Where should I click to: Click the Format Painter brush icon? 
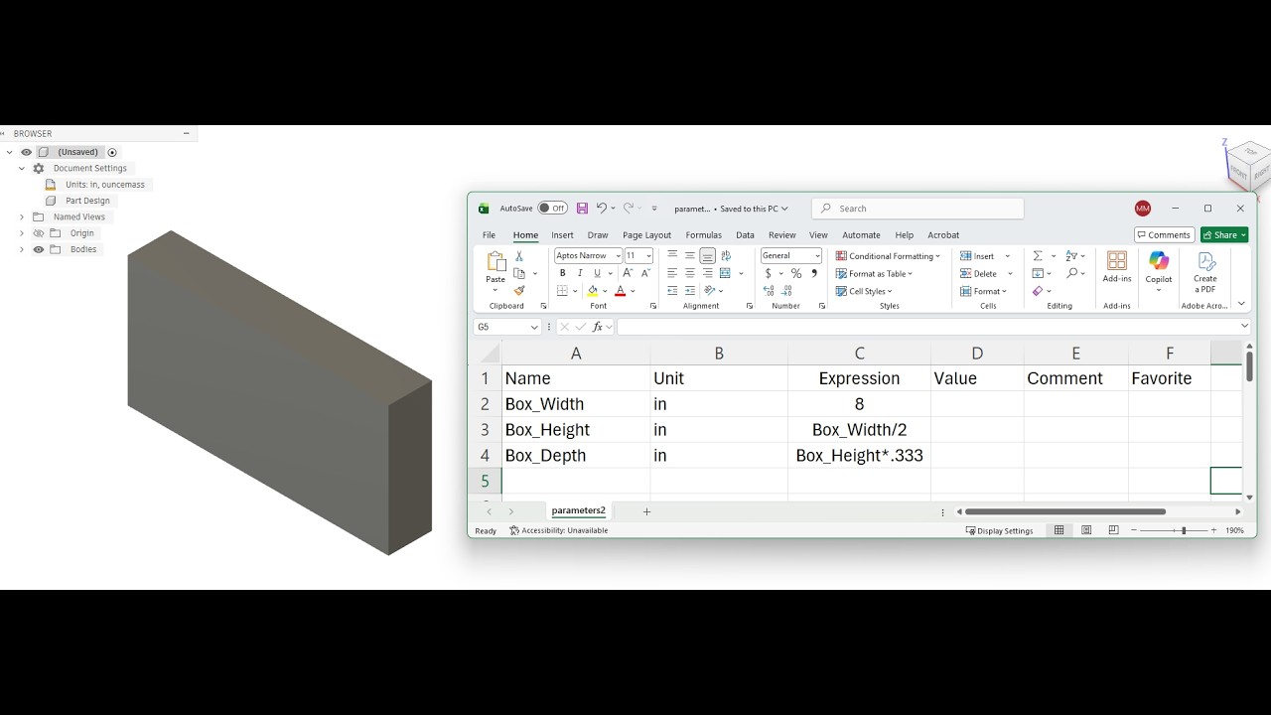(518, 291)
